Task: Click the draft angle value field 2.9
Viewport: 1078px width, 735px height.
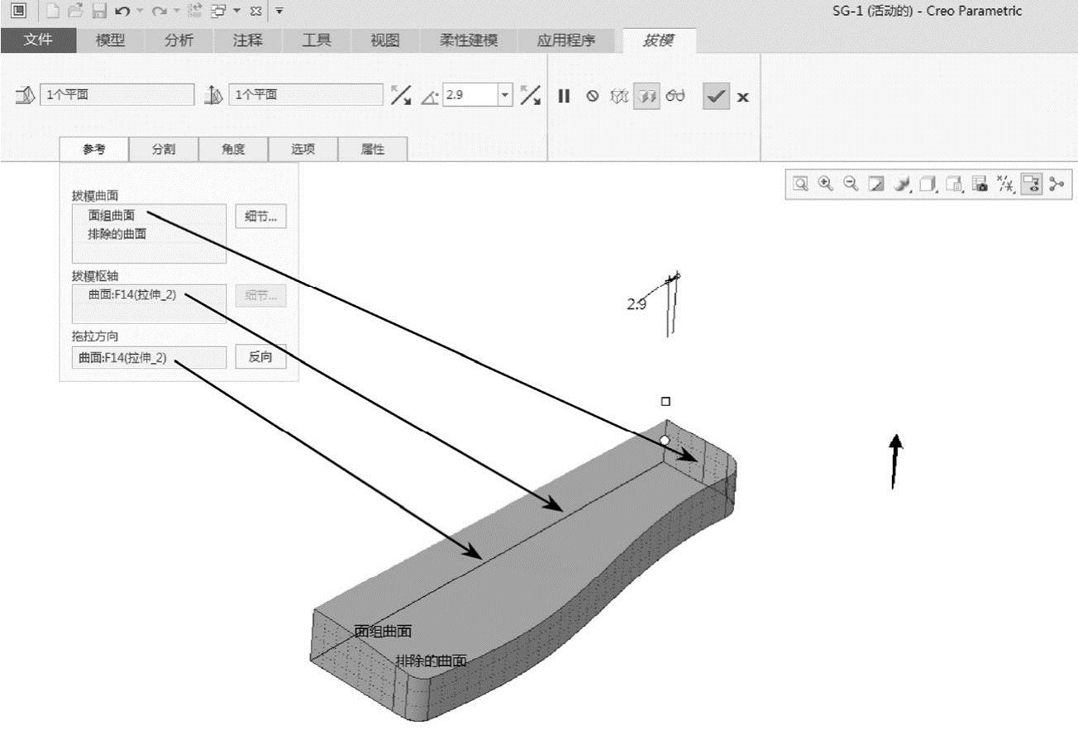Action: 470,95
